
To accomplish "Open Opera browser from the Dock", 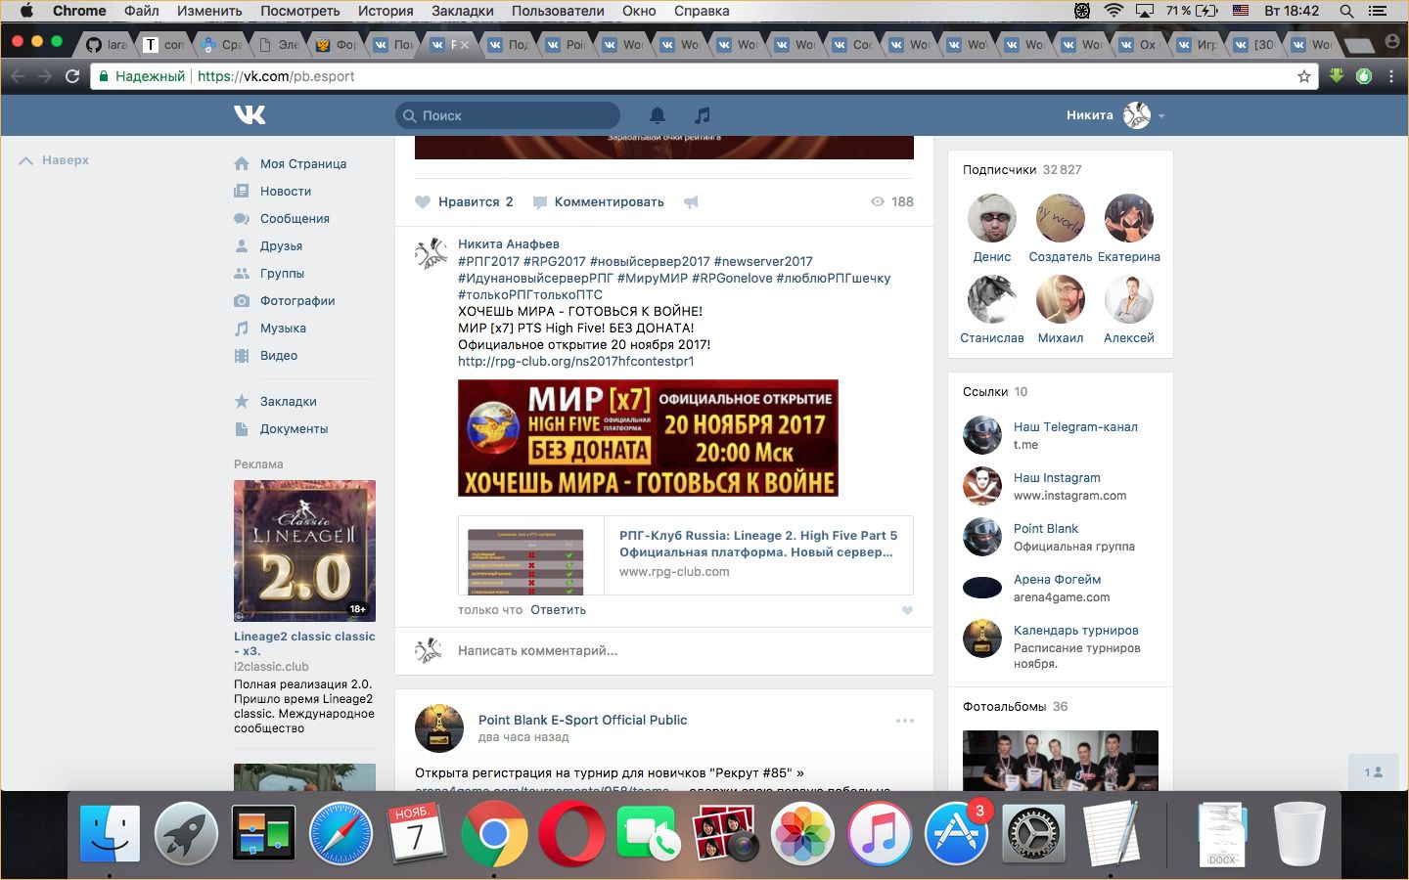I will click(x=571, y=833).
